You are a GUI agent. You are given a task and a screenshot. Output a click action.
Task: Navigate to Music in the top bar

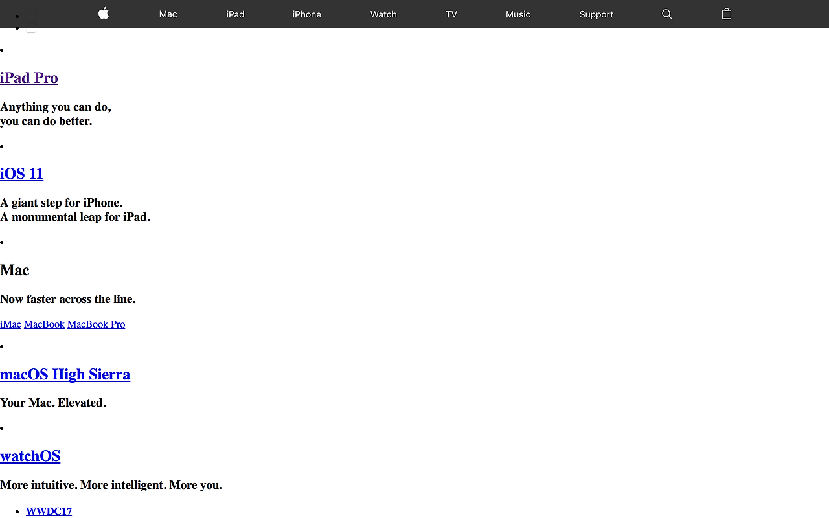click(518, 14)
